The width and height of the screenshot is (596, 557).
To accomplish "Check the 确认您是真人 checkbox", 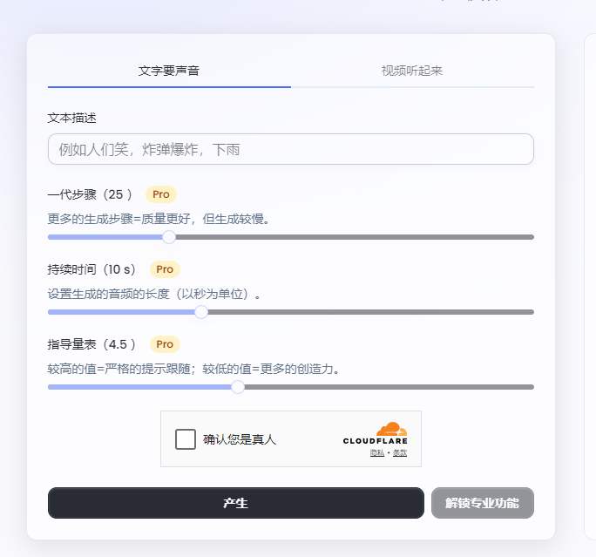I will click(x=186, y=439).
